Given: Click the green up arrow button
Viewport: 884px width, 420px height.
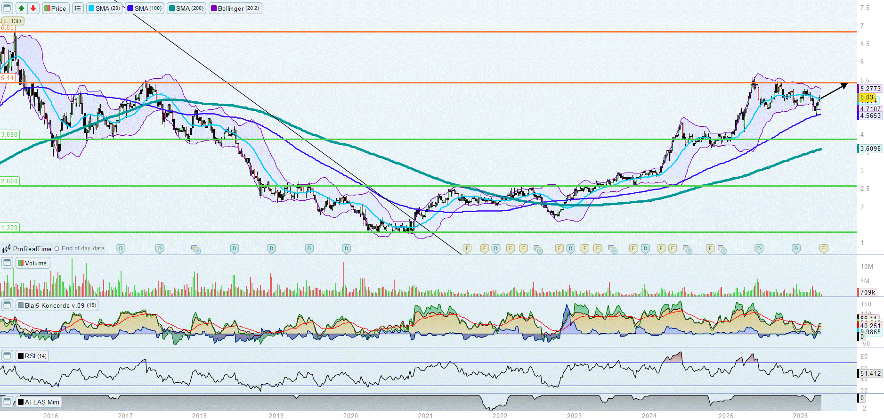Looking at the screenshot, I should coord(21,8).
